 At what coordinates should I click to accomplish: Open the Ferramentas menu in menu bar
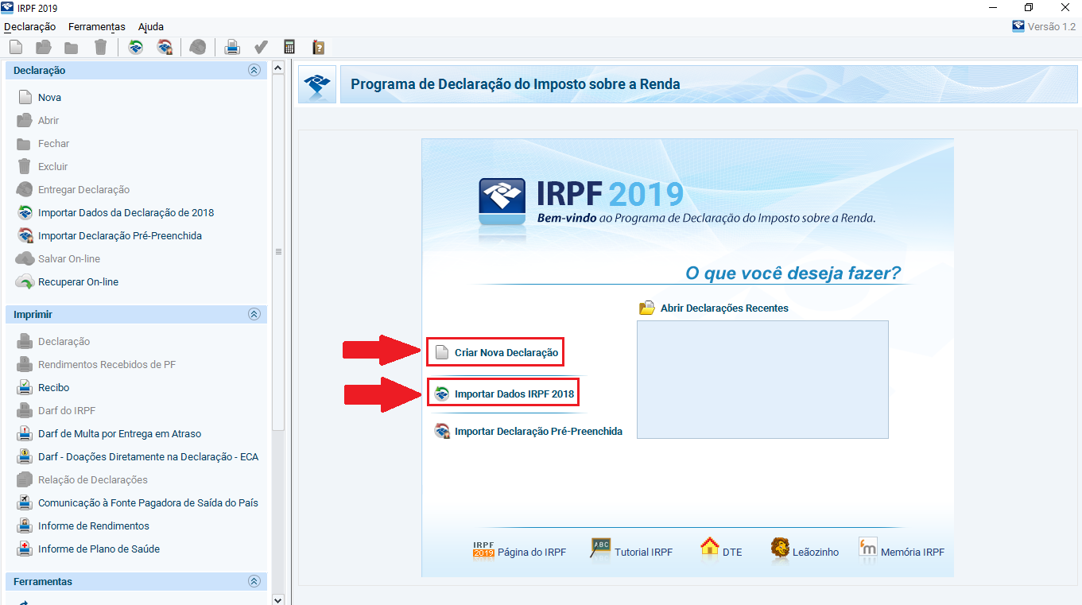tap(96, 26)
